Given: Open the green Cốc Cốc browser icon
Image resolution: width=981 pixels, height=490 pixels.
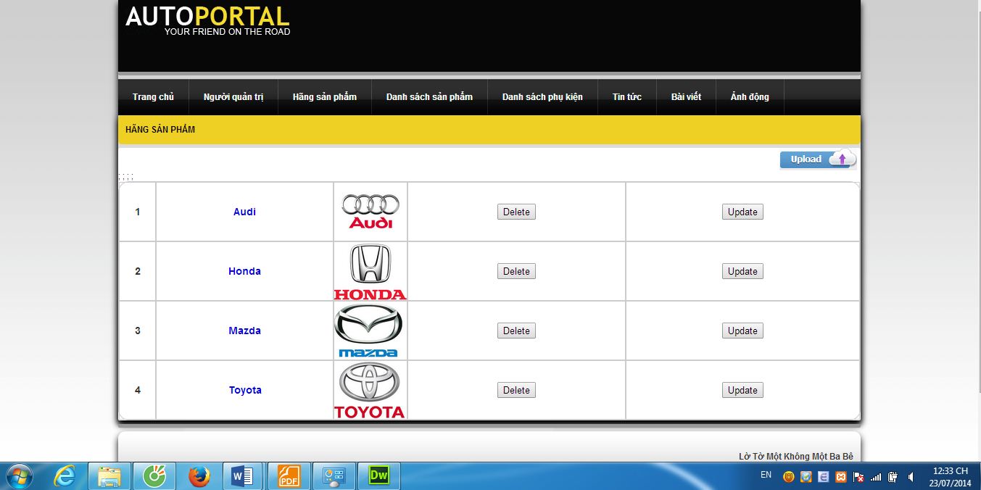Looking at the screenshot, I should 154,476.
